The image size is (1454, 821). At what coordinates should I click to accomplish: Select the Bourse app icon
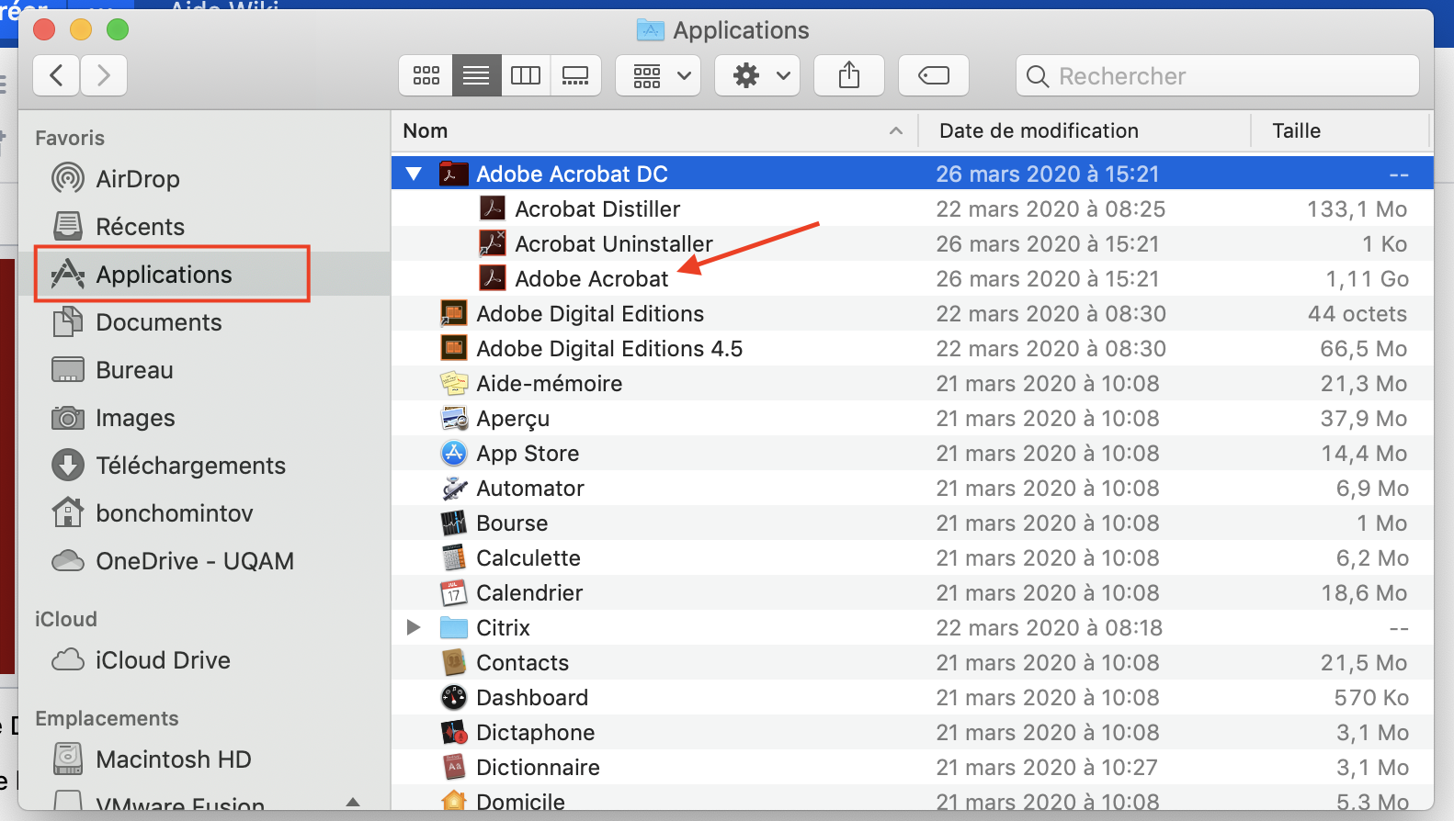(453, 523)
